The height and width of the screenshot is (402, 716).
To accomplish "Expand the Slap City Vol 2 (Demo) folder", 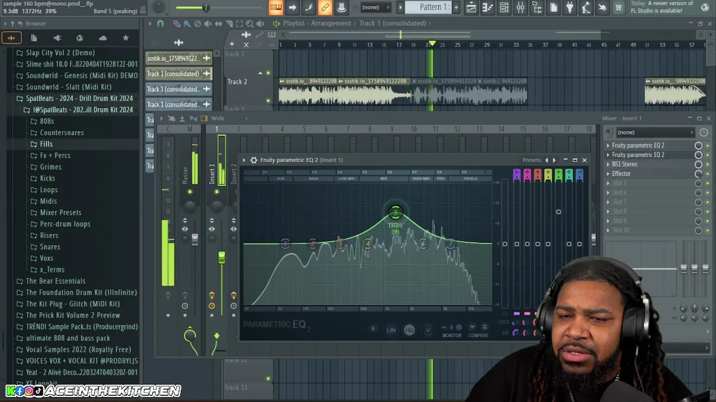I will (x=60, y=52).
